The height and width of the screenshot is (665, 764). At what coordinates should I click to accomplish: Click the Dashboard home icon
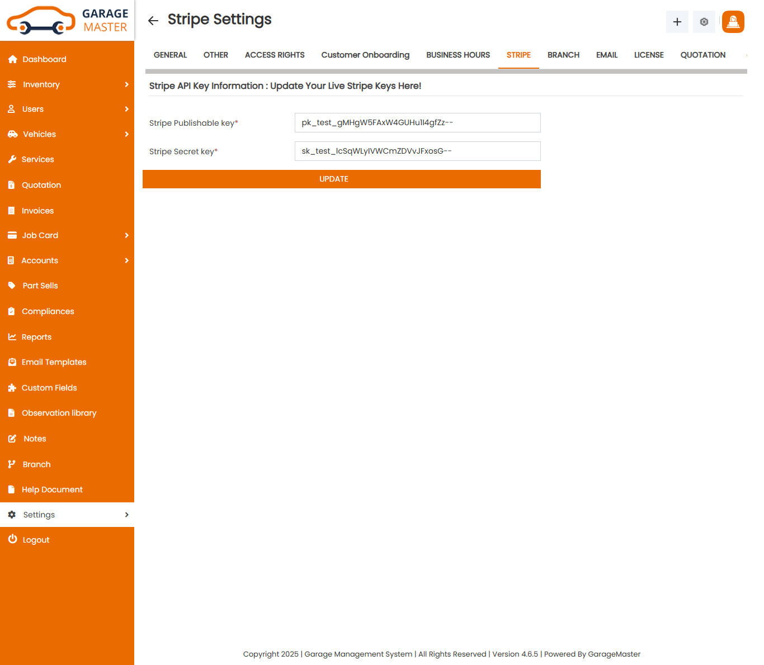pyautogui.click(x=12, y=59)
